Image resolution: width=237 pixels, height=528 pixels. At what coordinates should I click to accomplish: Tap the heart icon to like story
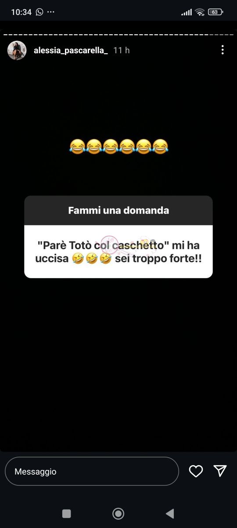pyautogui.click(x=196, y=471)
